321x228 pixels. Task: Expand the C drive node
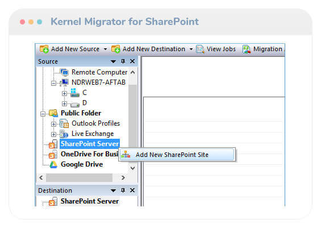point(64,93)
